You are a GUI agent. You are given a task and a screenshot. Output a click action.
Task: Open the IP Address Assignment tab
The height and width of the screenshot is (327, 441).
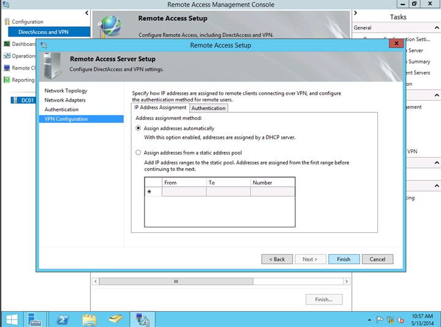160,108
